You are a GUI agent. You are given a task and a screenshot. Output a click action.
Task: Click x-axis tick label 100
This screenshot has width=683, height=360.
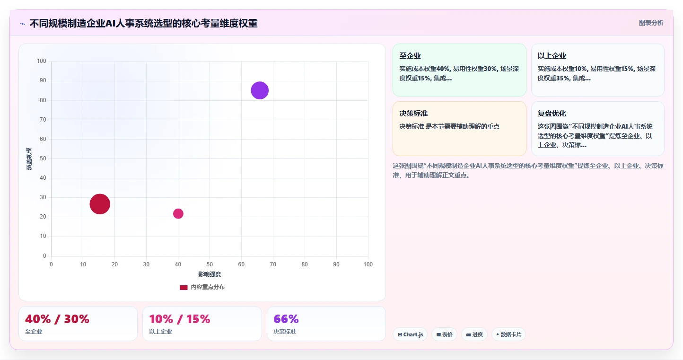point(368,264)
